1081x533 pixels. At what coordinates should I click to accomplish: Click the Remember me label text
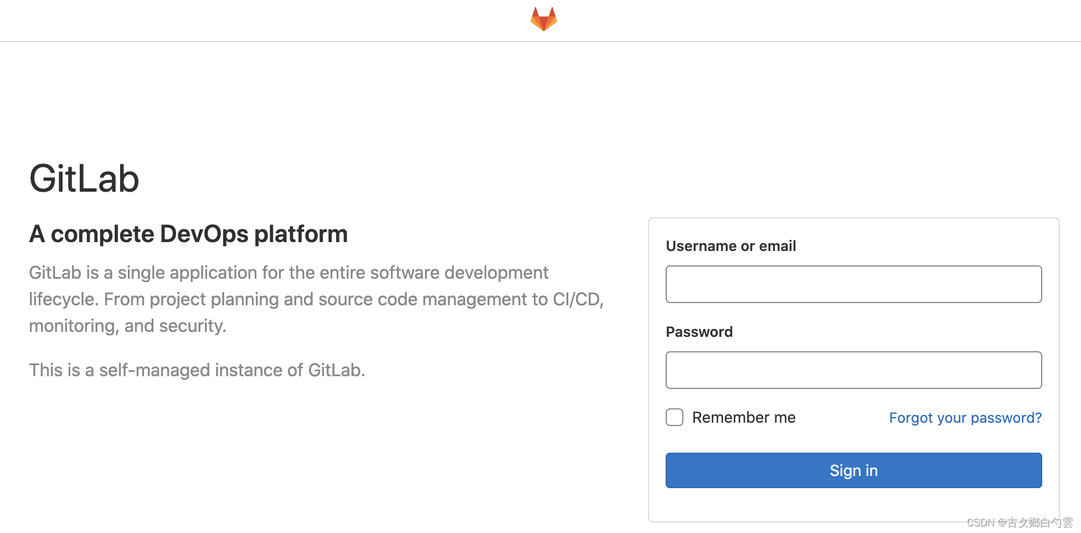744,417
